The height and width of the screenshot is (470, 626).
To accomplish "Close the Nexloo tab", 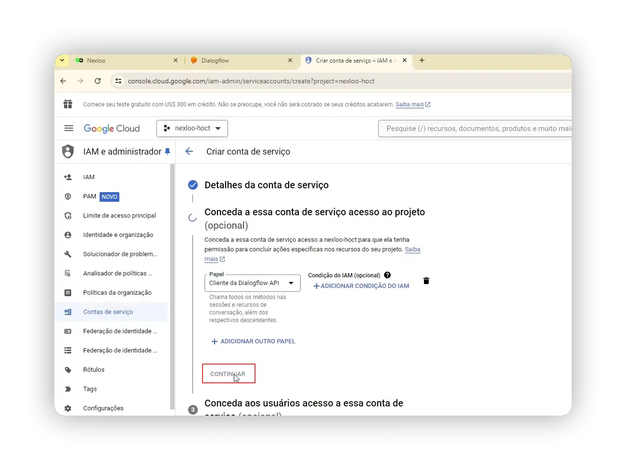I will [176, 60].
